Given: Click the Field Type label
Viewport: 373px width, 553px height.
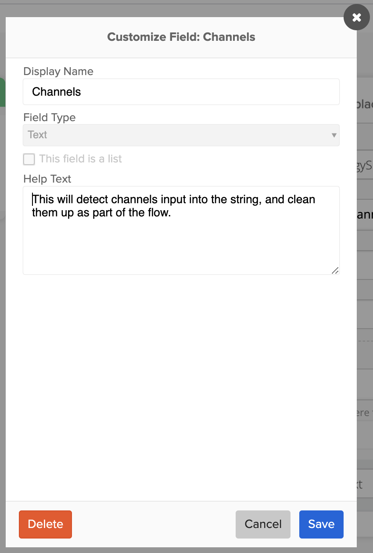Looking at the screenshot, I should click(x=50, y=118).
